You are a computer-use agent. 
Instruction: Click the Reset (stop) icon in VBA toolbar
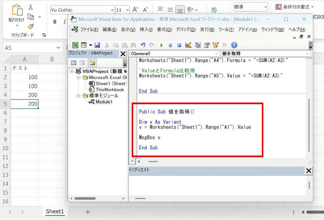[179, 45]
